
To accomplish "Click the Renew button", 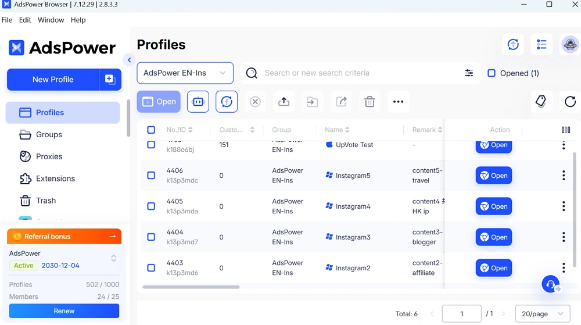I will click(64, 311).
